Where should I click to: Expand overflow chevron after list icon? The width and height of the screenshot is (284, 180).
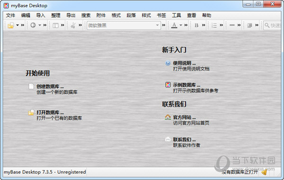(x=222, y=25)
